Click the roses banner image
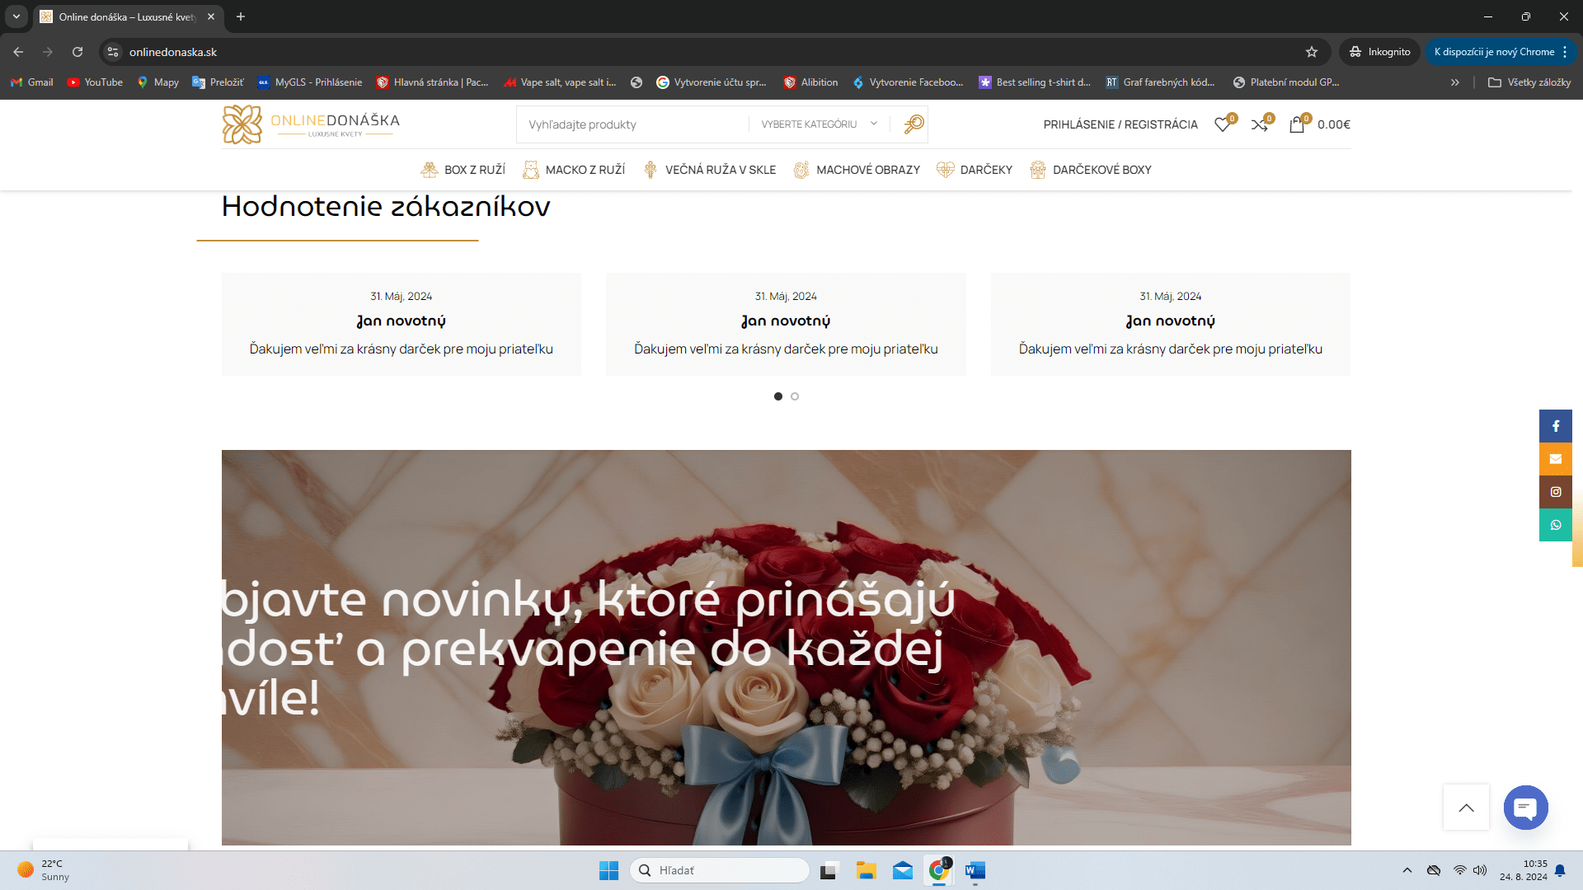 point(787,648)
